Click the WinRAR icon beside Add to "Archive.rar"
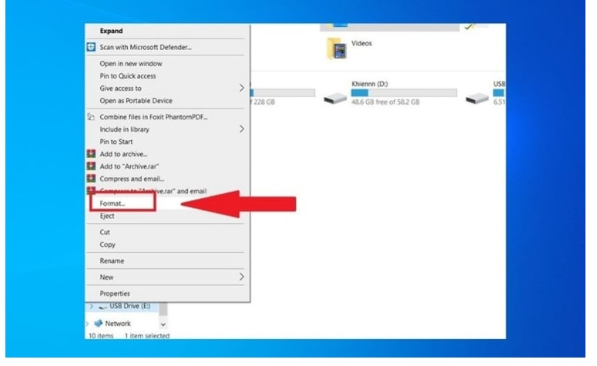 91,167
